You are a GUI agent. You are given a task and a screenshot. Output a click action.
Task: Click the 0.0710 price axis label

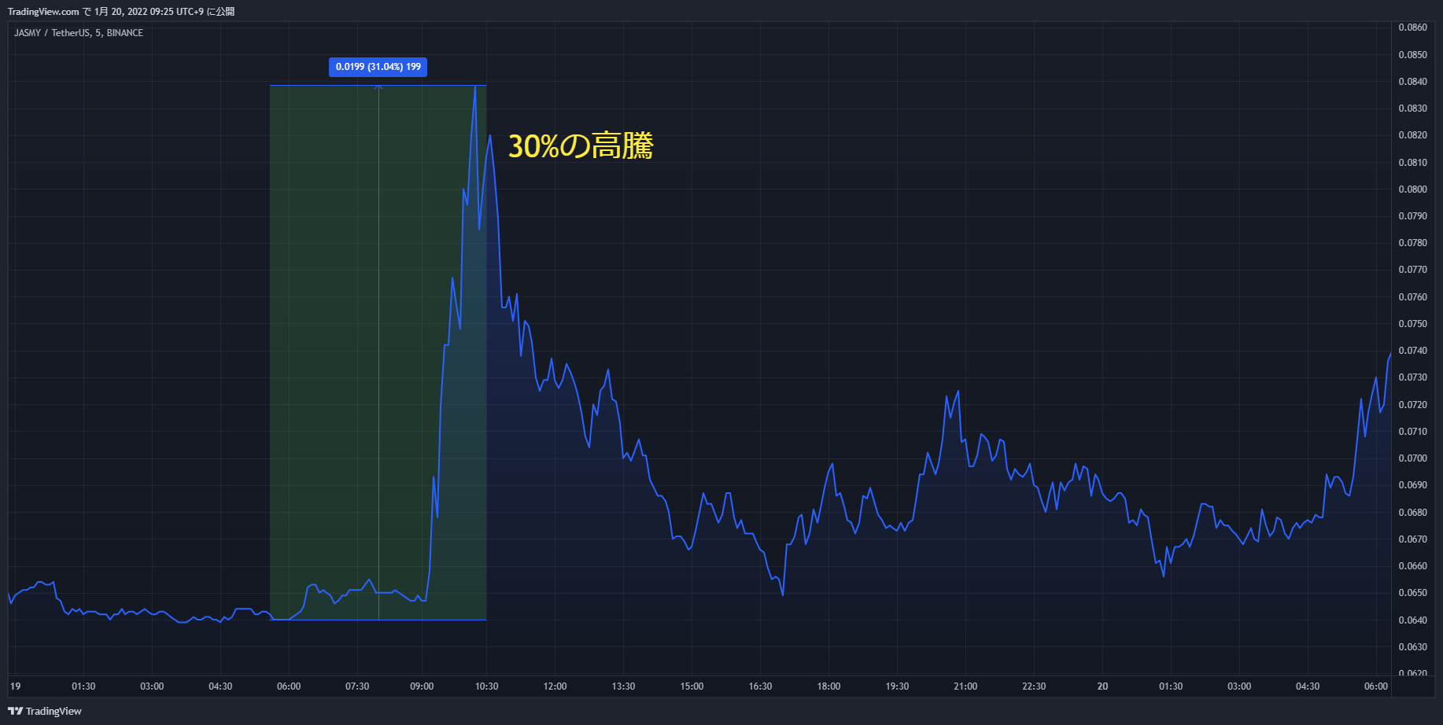point(1412,432)
